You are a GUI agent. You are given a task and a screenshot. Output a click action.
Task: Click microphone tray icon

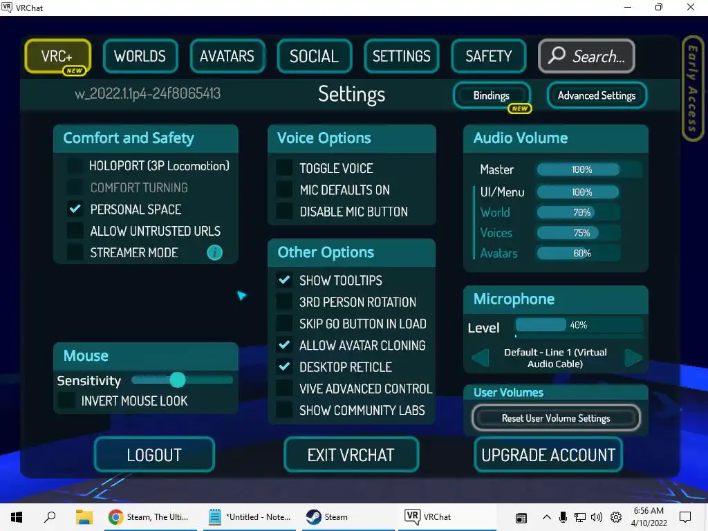pyautogui.click(x=563, y=517)
